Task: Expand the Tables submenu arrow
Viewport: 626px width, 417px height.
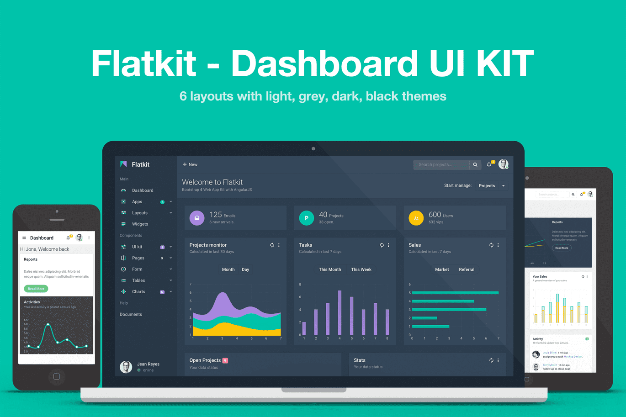Action: [x=171, y=280]
